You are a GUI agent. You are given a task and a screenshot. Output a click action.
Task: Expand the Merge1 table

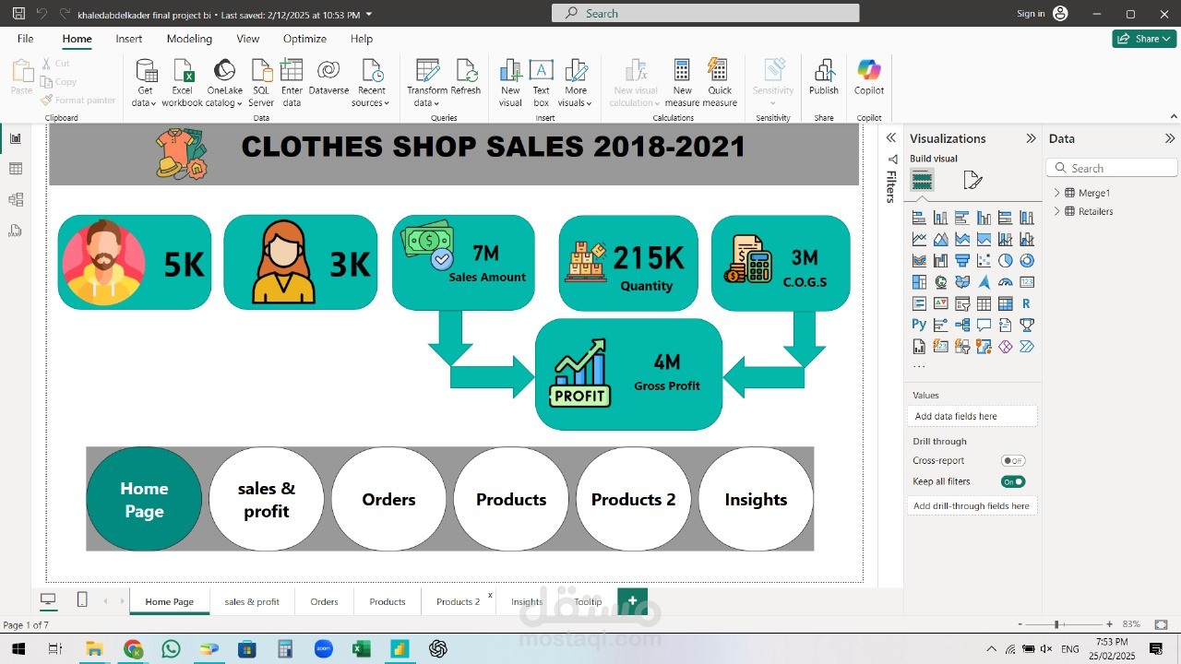click(1056, 193)
